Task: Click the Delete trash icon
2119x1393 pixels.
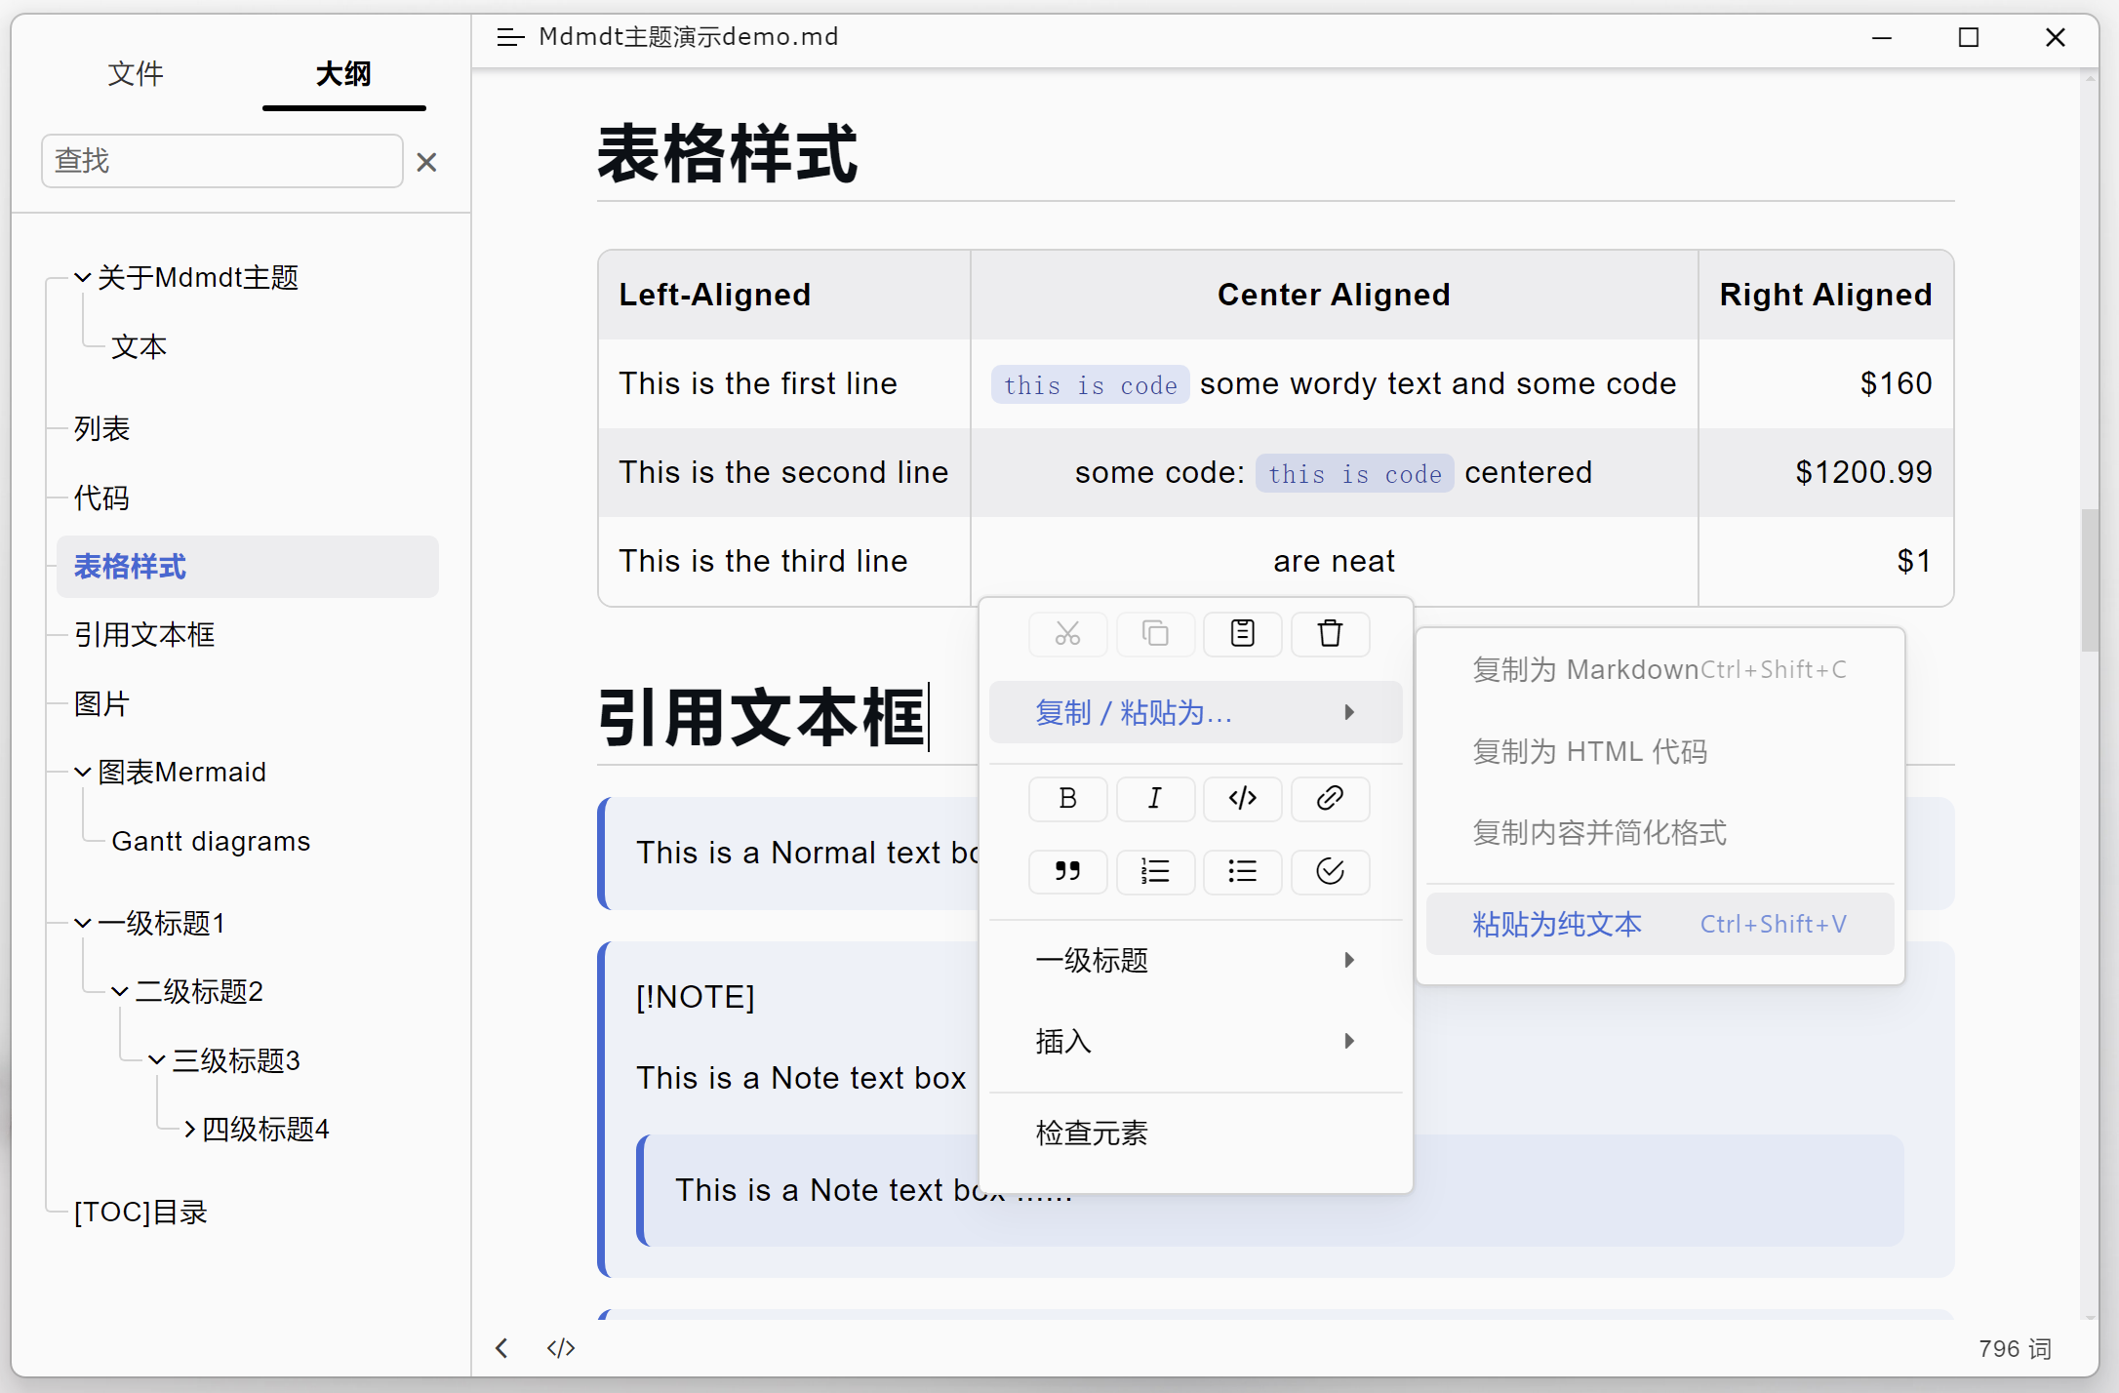Action: pos(1330,634)
